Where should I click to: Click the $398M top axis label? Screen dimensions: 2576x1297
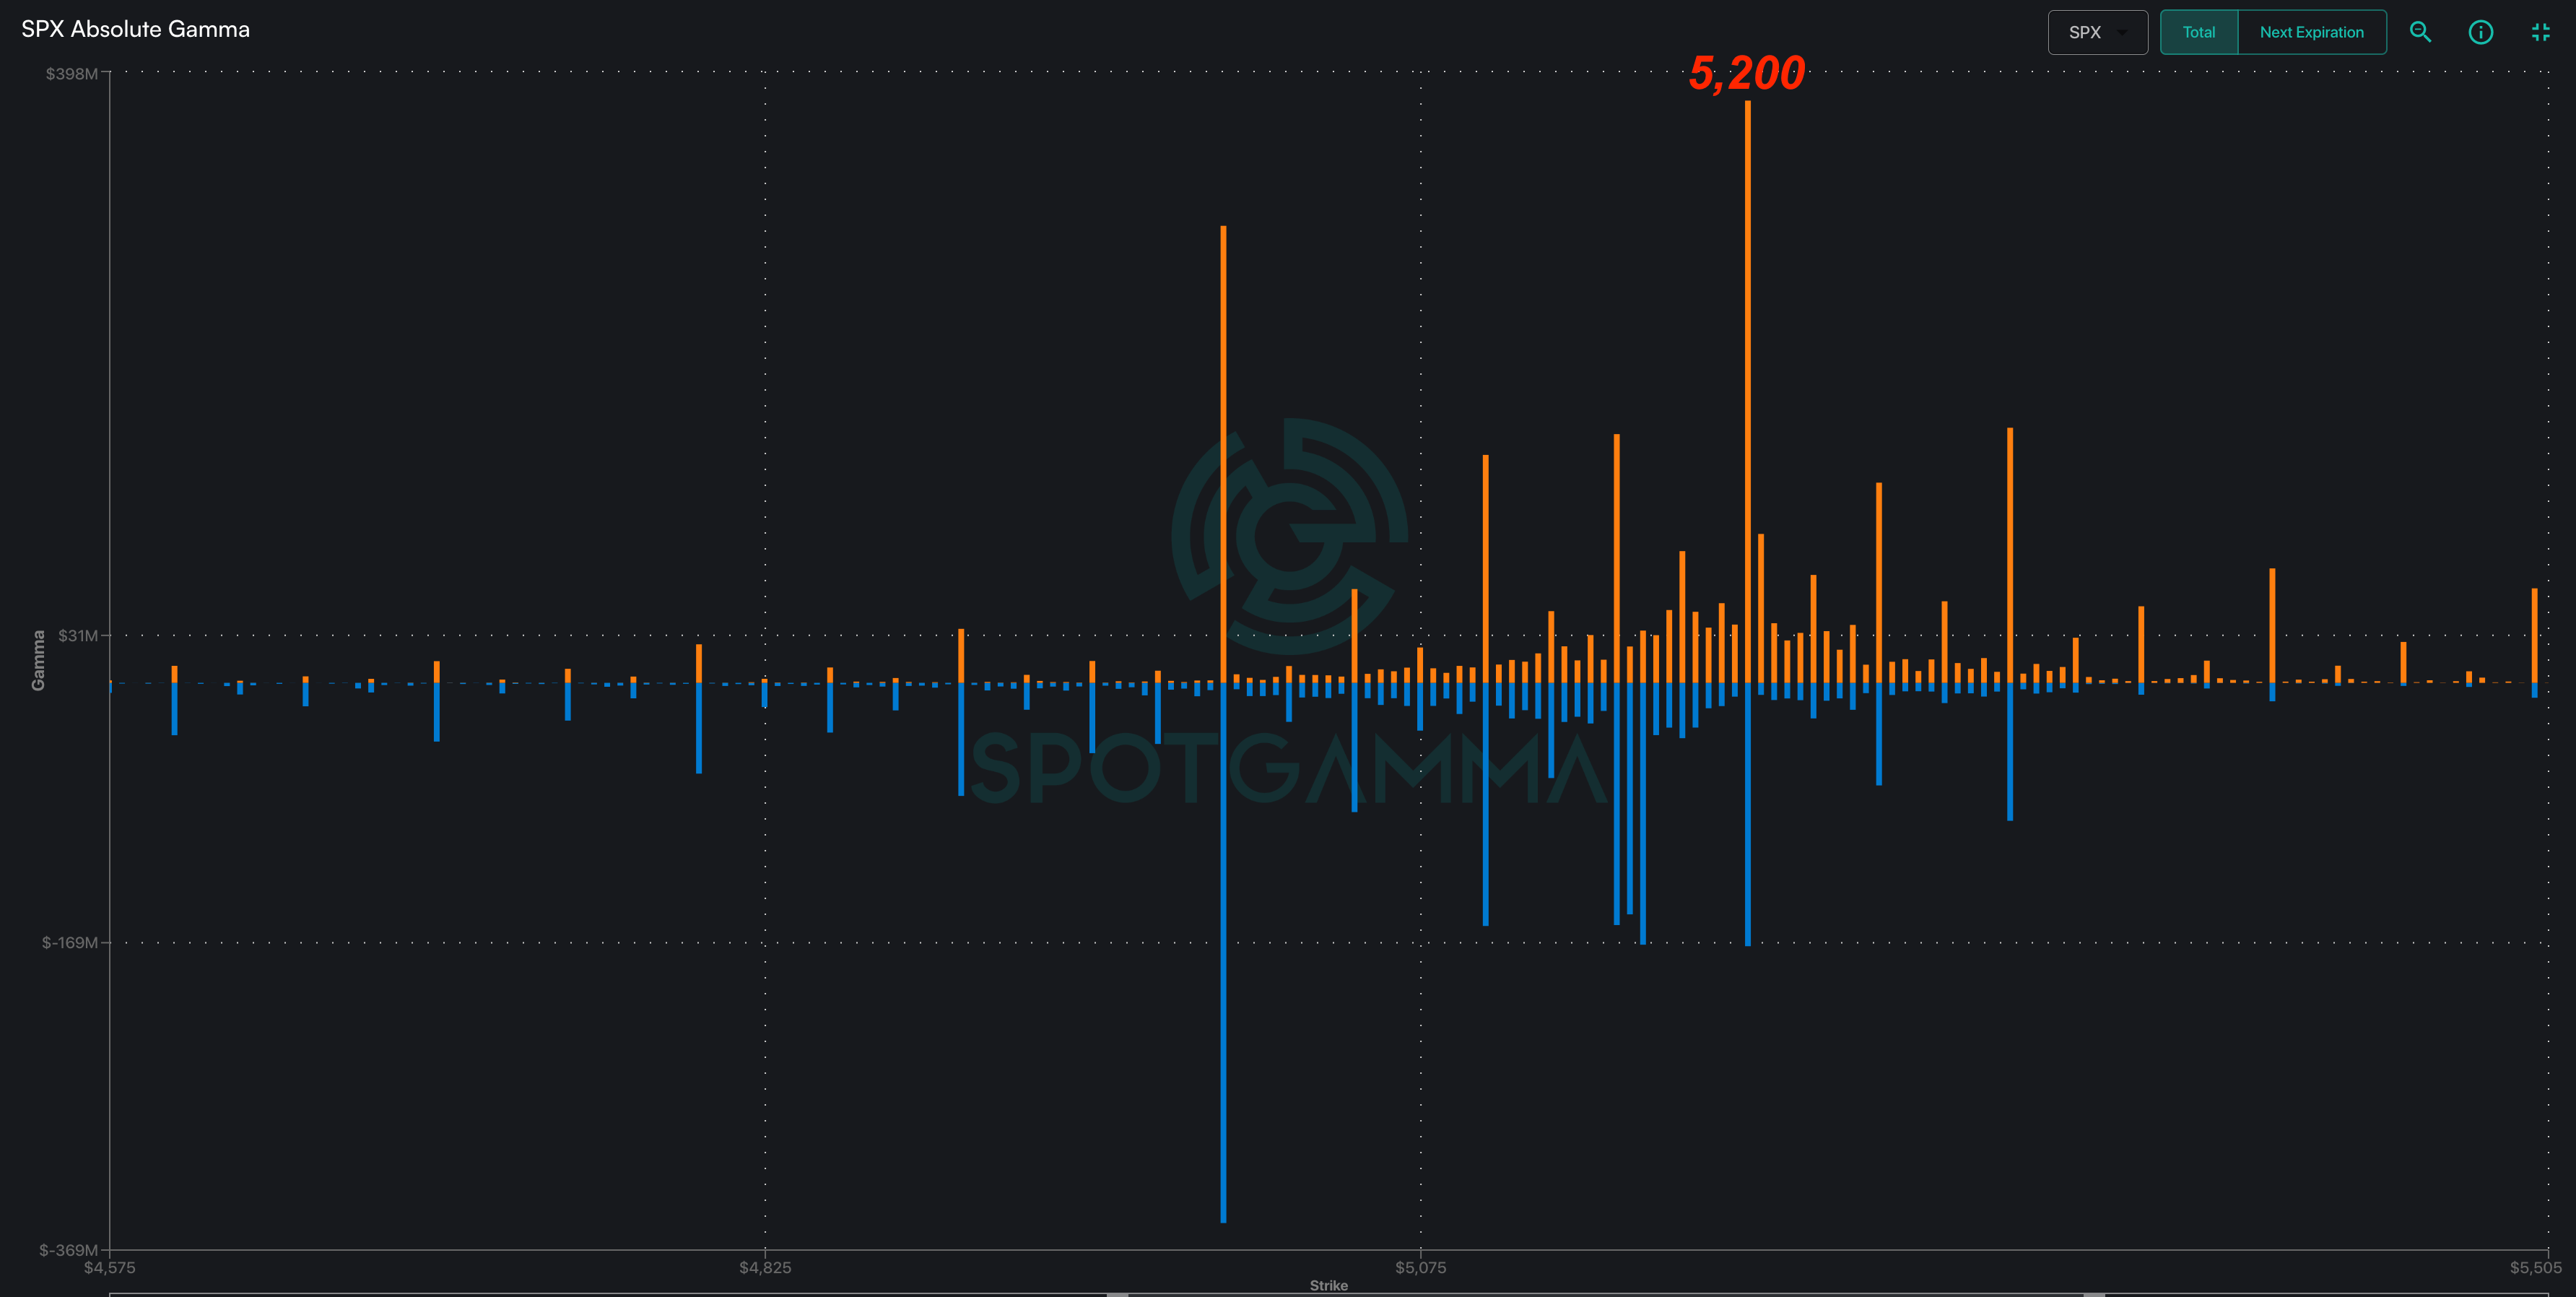[72, 74]
